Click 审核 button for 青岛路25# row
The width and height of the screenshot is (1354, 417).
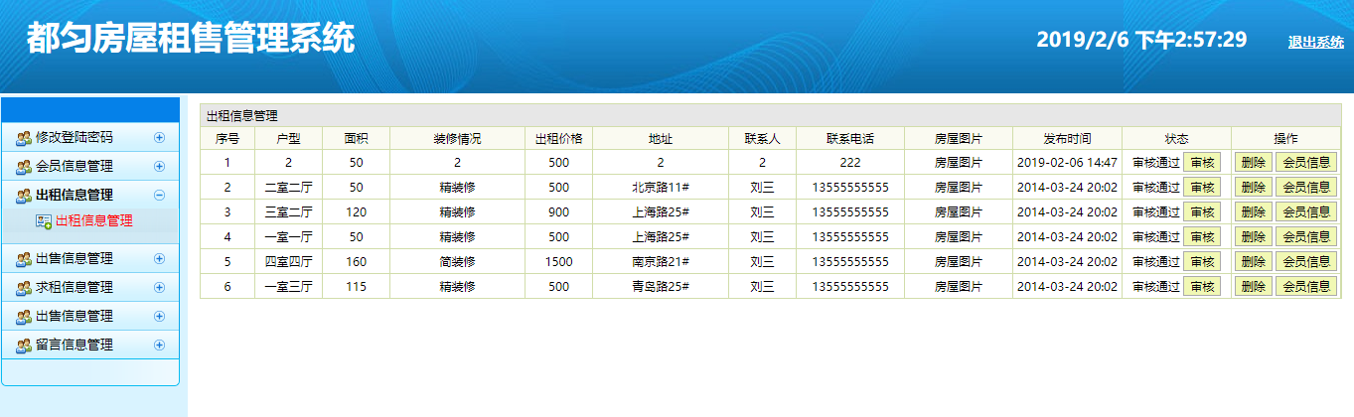pyautogui.click(x=1202, y=286)
